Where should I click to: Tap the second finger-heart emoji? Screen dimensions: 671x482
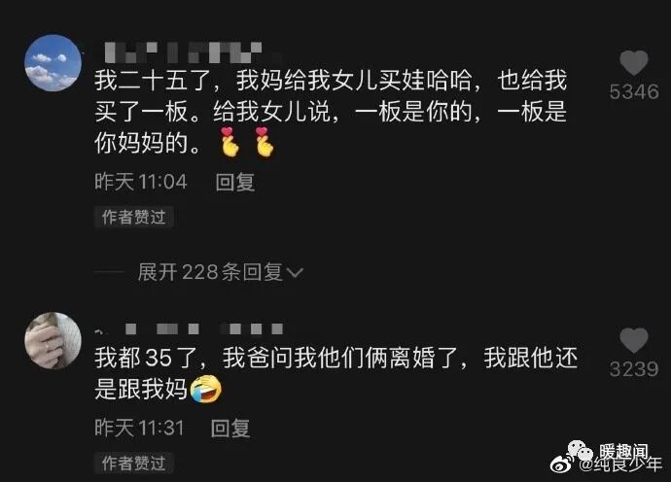[x=265, y=142]
